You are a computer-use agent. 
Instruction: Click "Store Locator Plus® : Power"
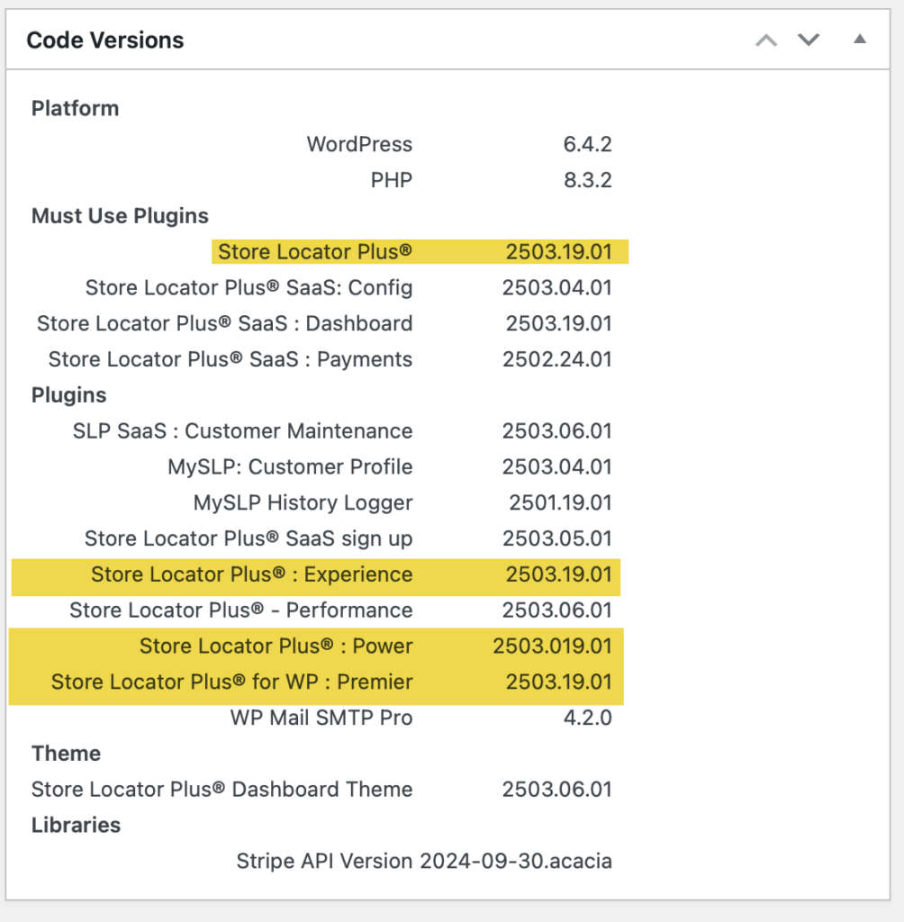(276, 646)
